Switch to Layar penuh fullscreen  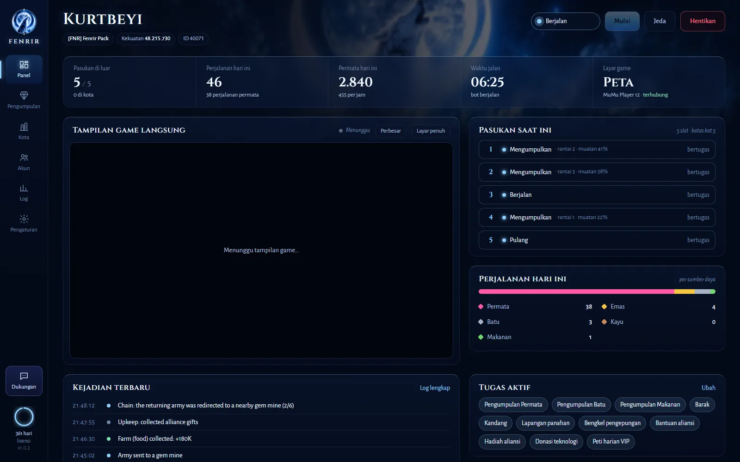(431, 131)
